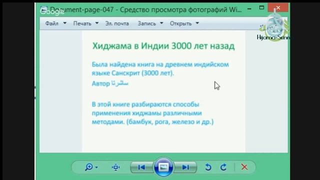Open the Печать menu
Image resolution: width=320 pixels, height=180 pixels.
82,23
